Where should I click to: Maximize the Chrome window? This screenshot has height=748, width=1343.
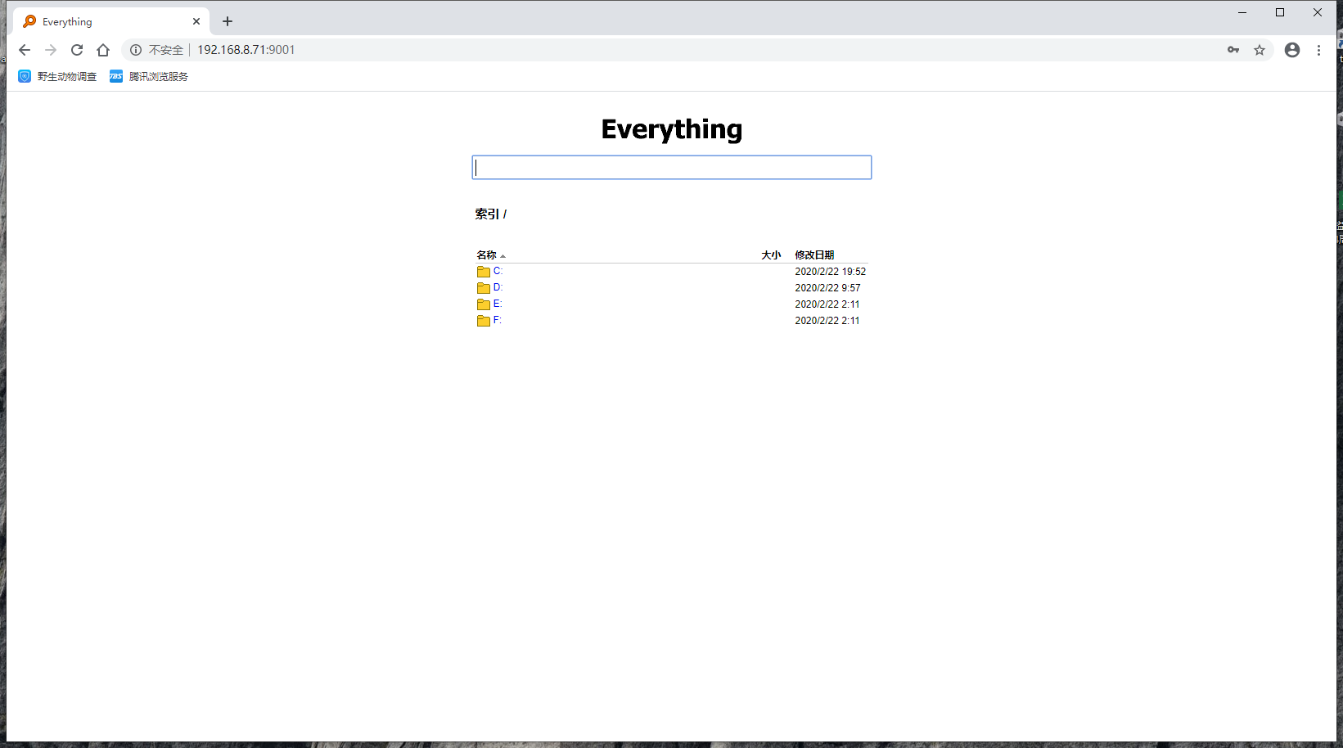(1280, 12)
